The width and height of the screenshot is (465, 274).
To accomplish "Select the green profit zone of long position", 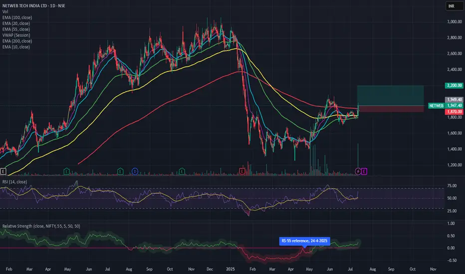I will (x=390, y=95).
